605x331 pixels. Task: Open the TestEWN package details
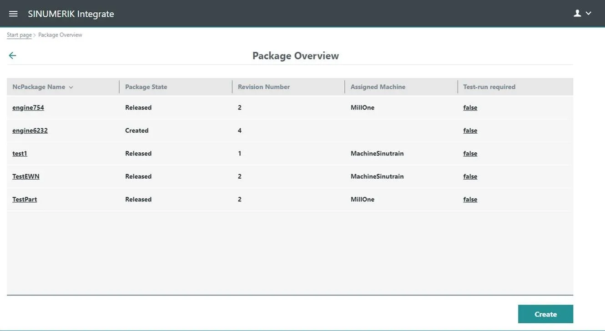pos(25,176)
